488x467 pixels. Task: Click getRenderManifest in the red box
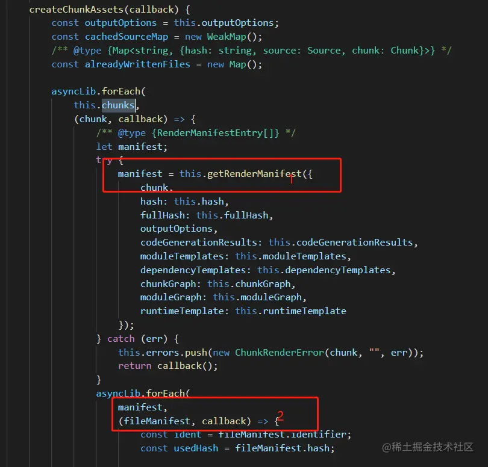pos(254,174)
